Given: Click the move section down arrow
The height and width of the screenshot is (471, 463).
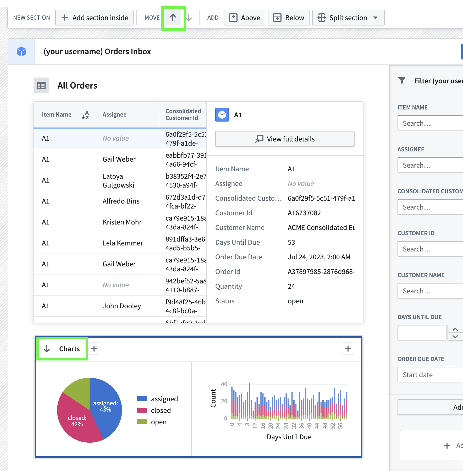Looking at the screenshot, I should coord(189,18).
